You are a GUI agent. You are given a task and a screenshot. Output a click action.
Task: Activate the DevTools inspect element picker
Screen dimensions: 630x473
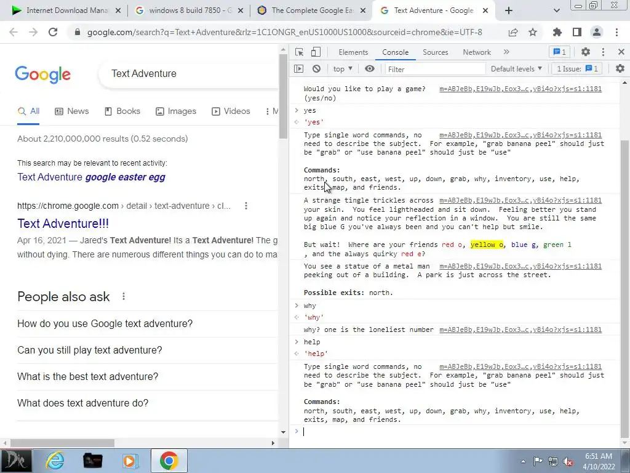tap(299, 52)
